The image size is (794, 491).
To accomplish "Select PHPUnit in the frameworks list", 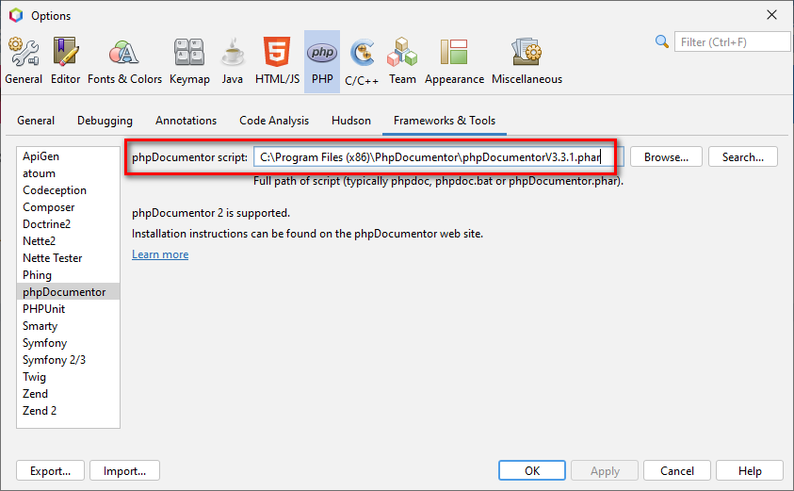I will 44,309.
